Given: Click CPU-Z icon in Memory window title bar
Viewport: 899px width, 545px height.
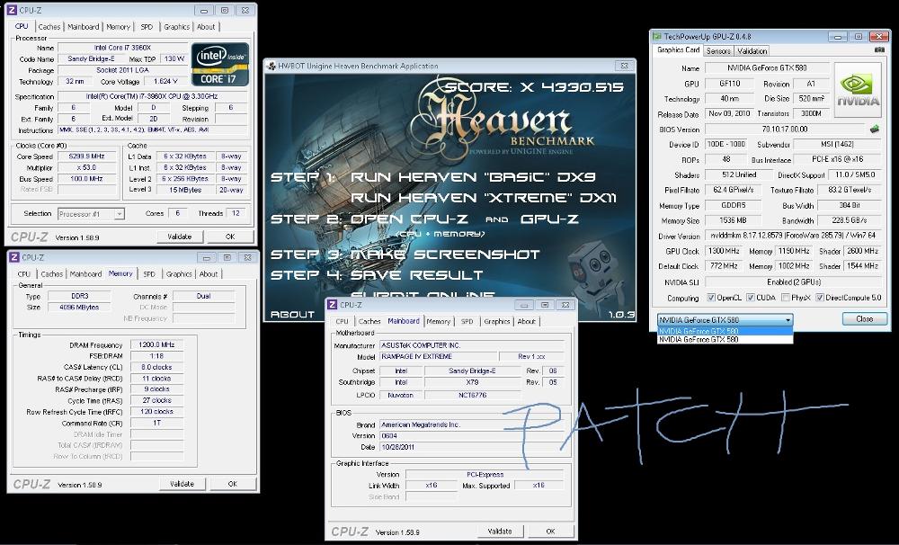Looking at the screenshot, I should tap(14, 257).
